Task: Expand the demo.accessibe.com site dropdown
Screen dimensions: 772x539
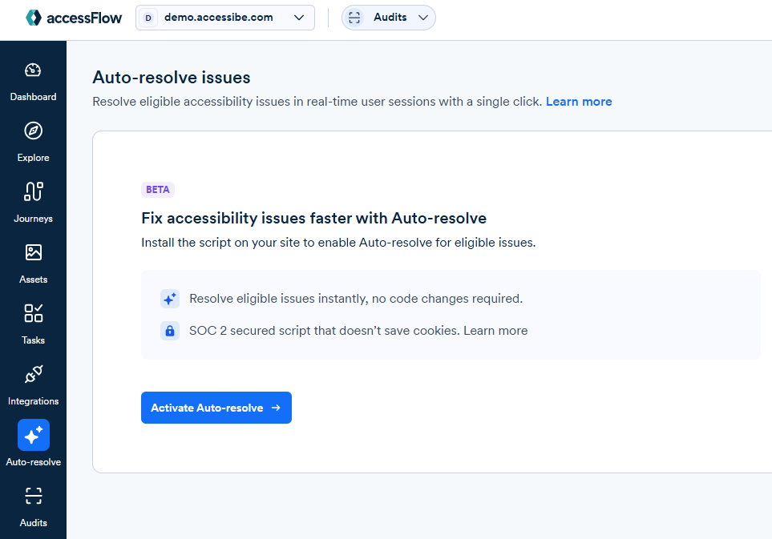Action: [225, 18]
